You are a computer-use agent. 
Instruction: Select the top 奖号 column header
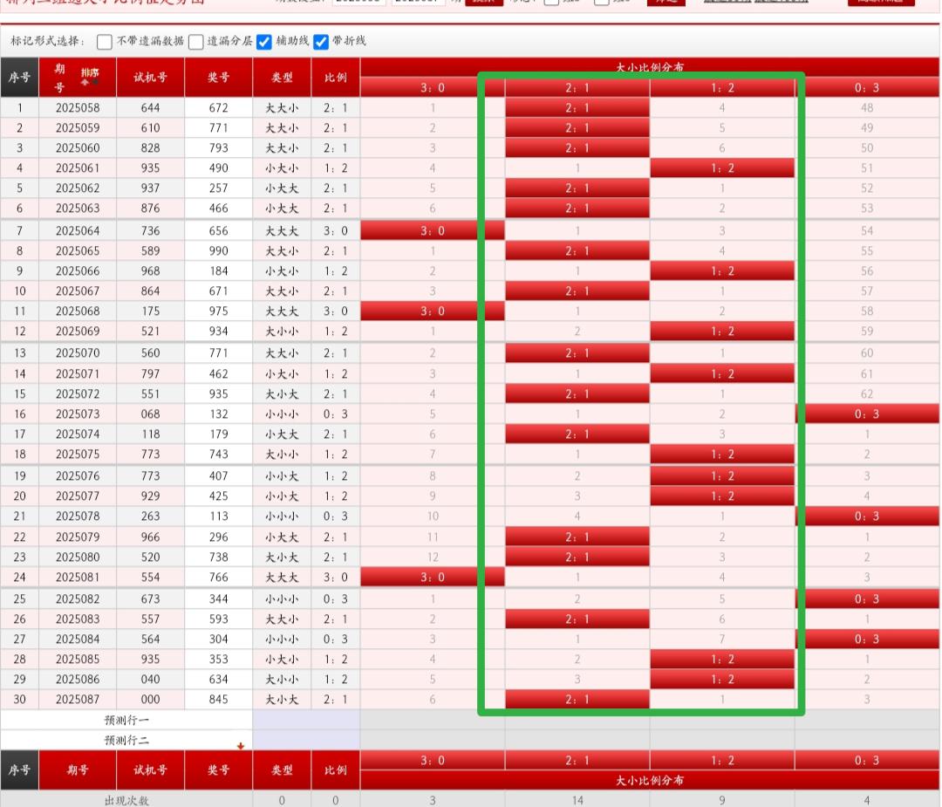218,77
